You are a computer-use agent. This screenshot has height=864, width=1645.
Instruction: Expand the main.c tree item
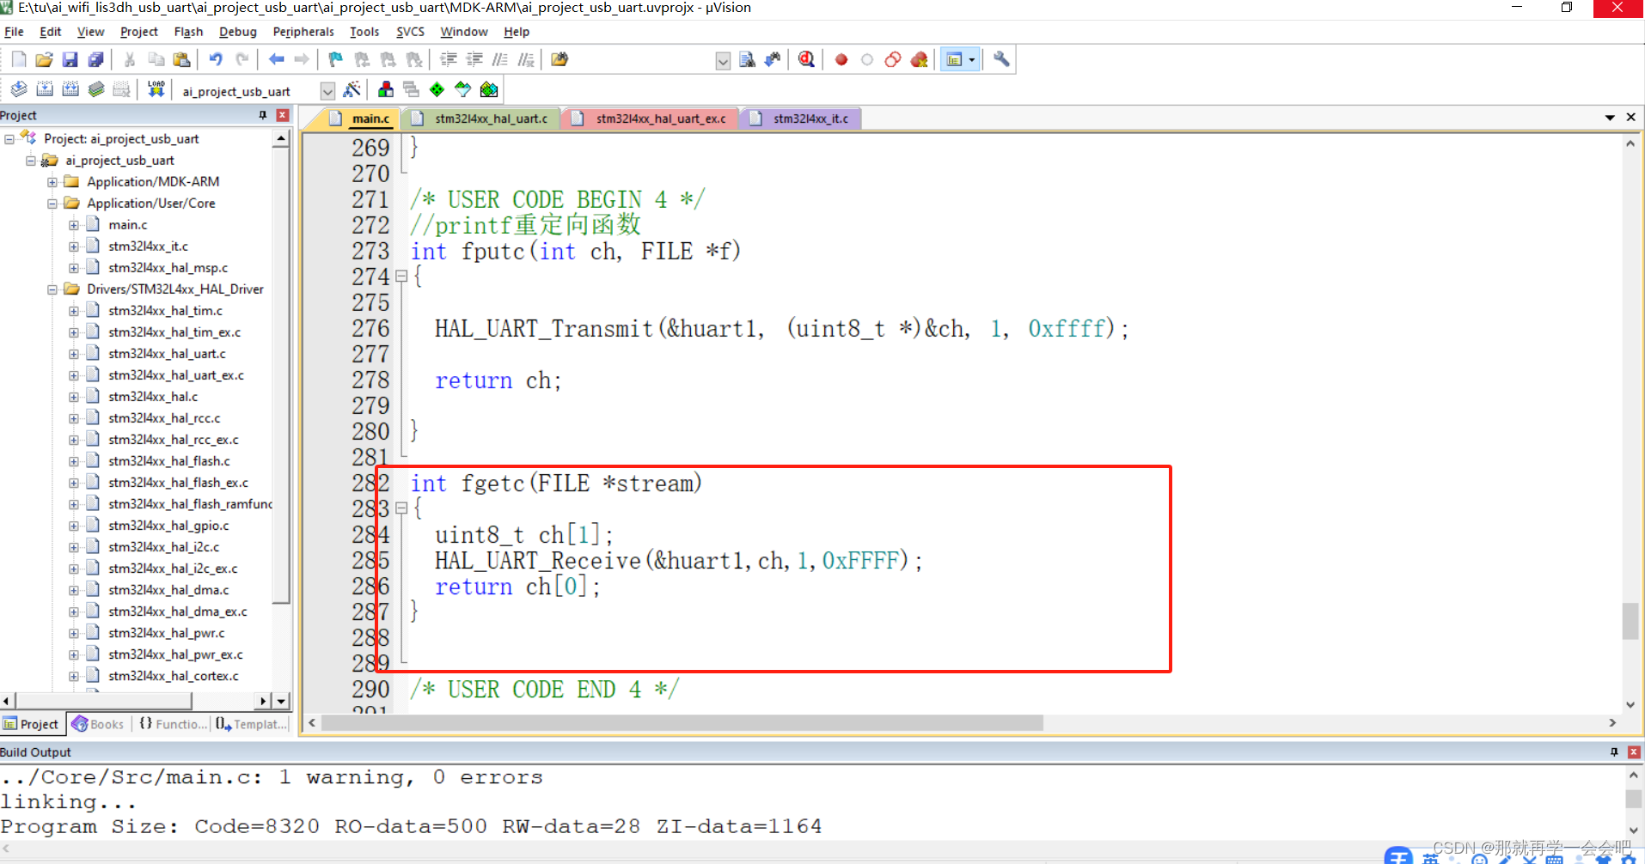[73, 224]
